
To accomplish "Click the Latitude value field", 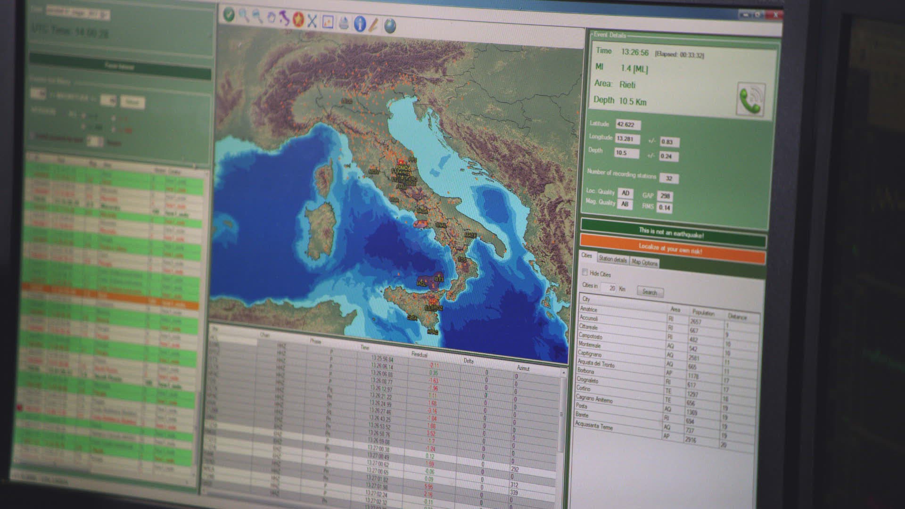I will click(627, 124).
